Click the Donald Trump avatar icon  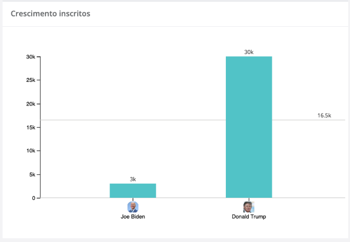click(249, 207)
